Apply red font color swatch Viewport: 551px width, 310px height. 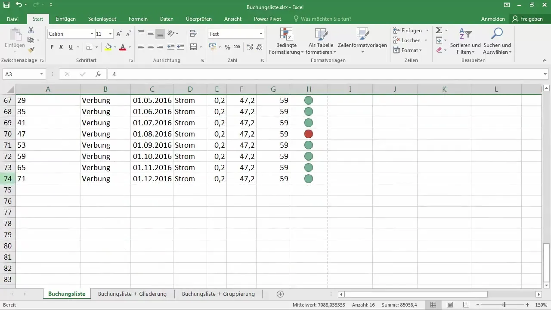click(x=123, y=47)
